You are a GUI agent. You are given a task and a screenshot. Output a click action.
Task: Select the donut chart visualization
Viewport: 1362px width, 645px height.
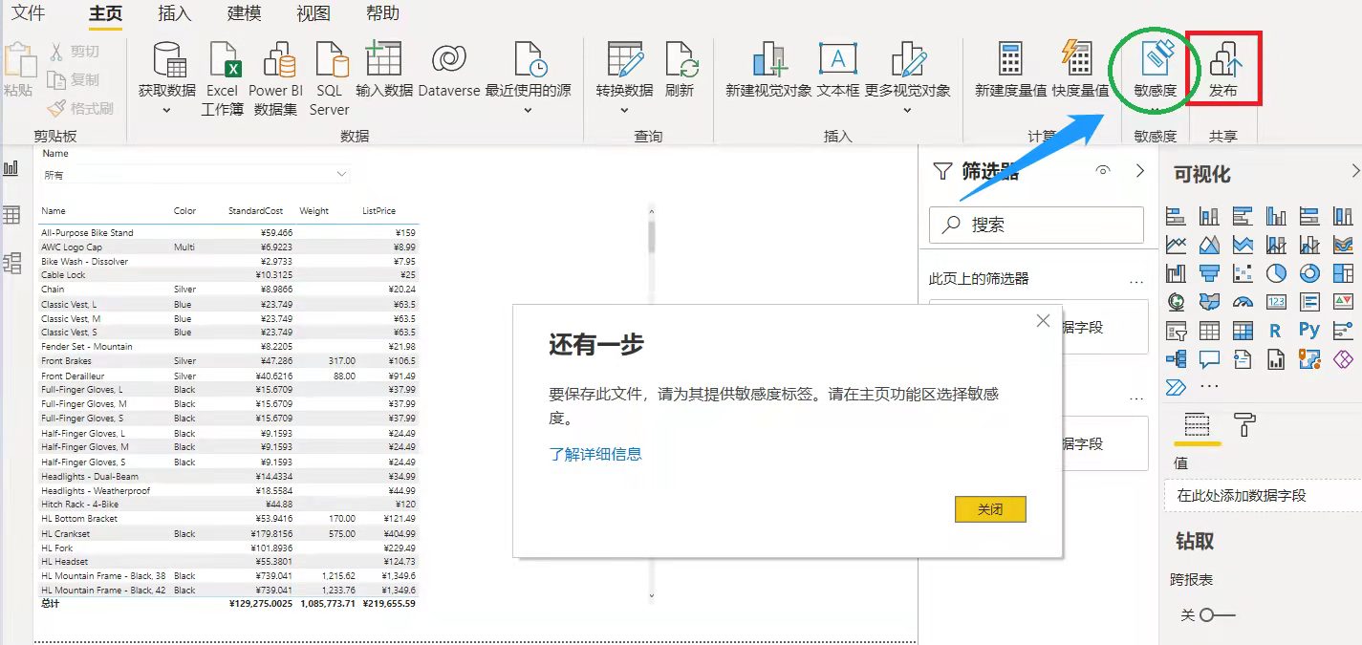click(x=1309, y=273)
